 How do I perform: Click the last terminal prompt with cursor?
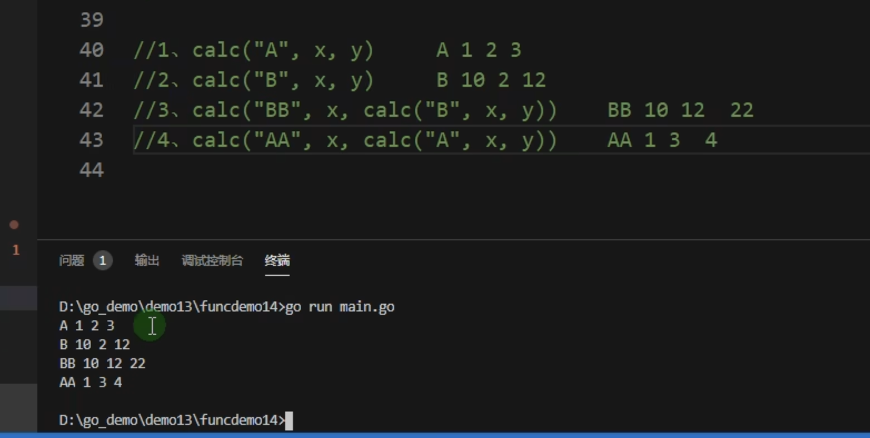point(176,420)
